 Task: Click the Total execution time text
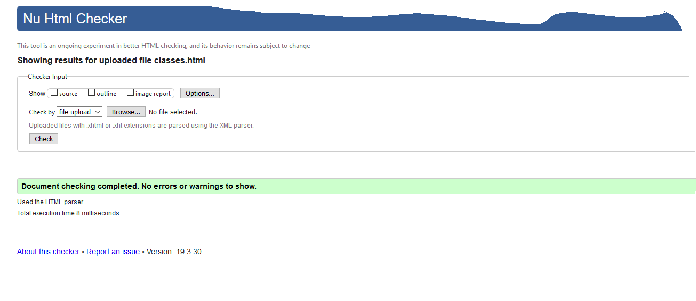(x=69, y=213)
